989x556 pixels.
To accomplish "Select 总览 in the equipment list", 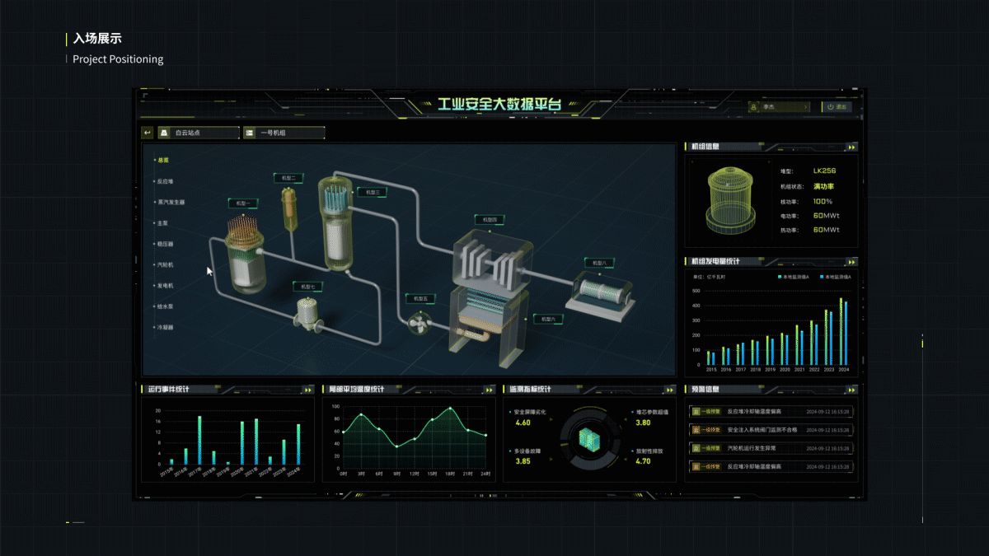I will pyautogui.click(x=162, y=160).
